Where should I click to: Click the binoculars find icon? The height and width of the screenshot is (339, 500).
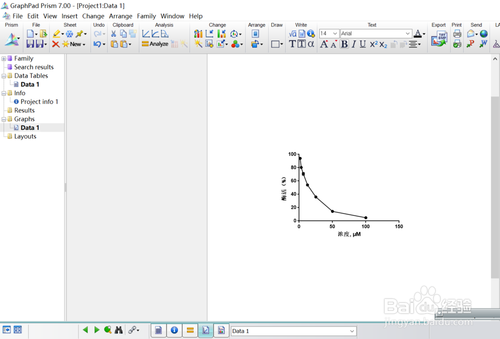(118, 330)
